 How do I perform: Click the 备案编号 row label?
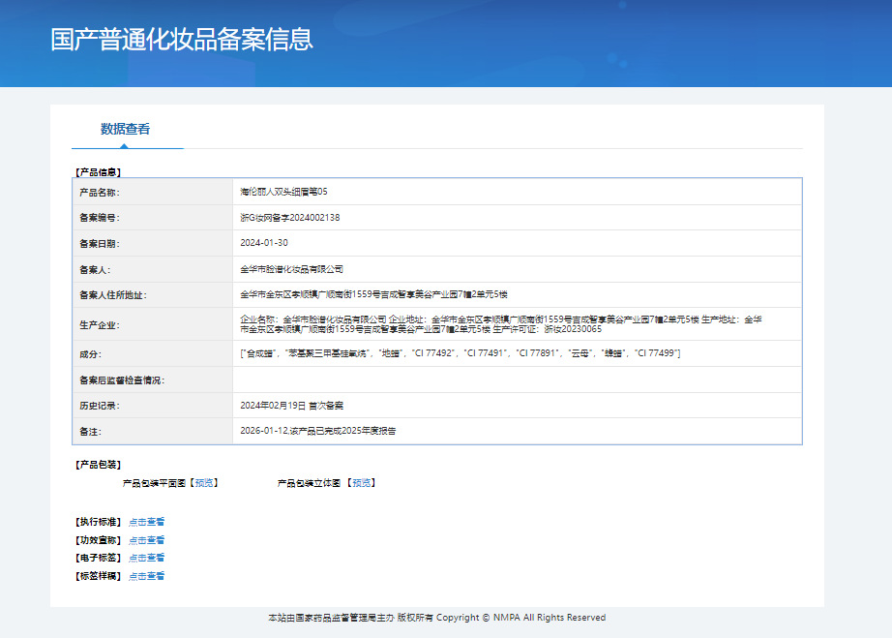click(100, 218)
